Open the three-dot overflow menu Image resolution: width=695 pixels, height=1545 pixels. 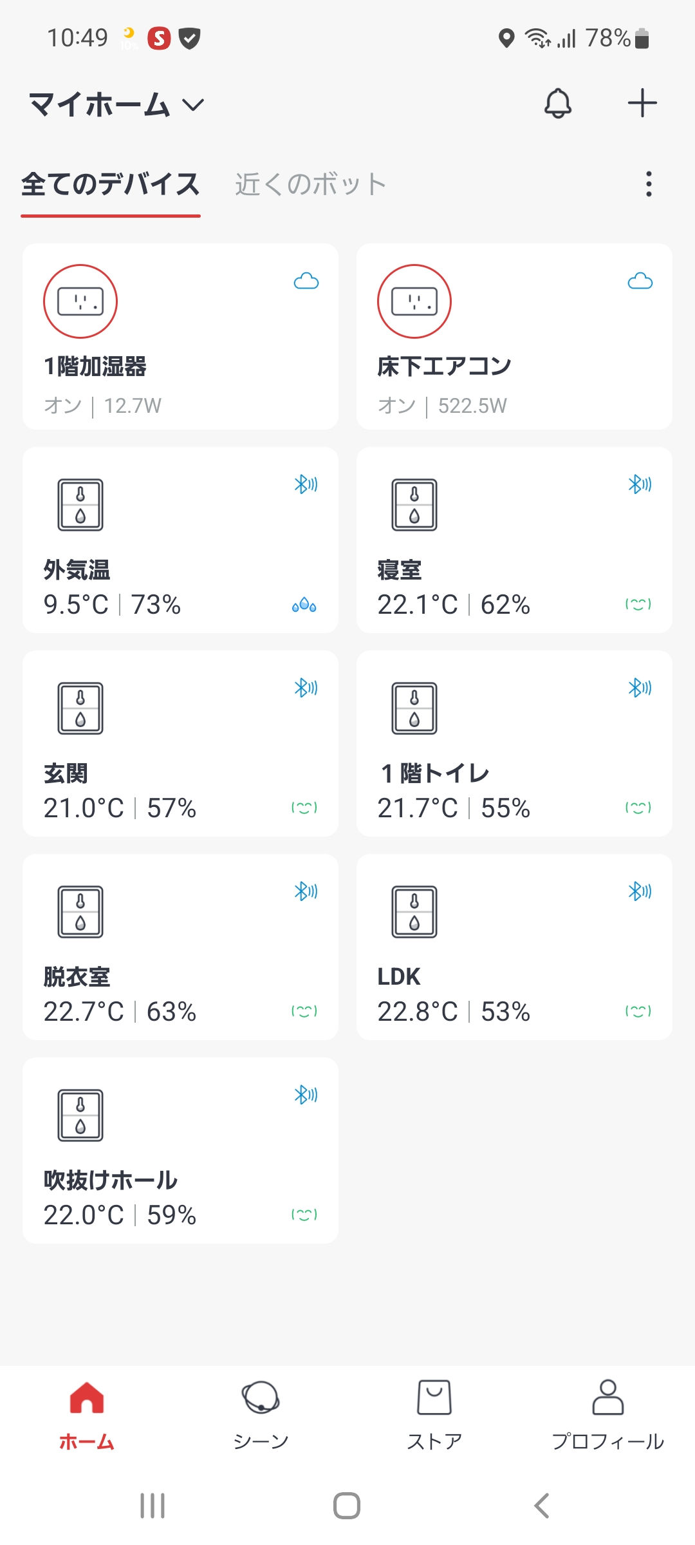pyautogui.click(x=649, y=184)
